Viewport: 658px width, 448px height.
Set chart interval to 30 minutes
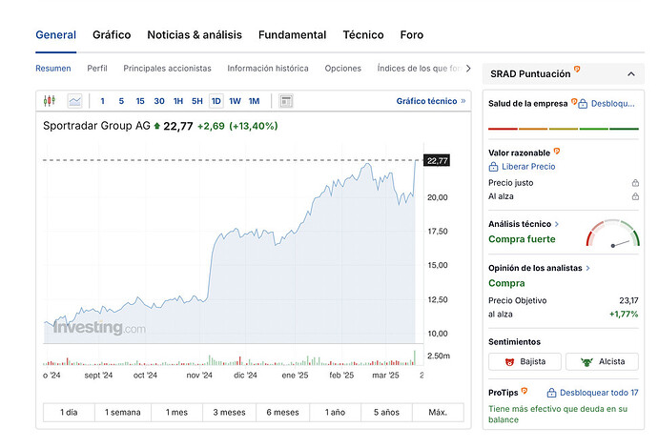pos(159,101)
